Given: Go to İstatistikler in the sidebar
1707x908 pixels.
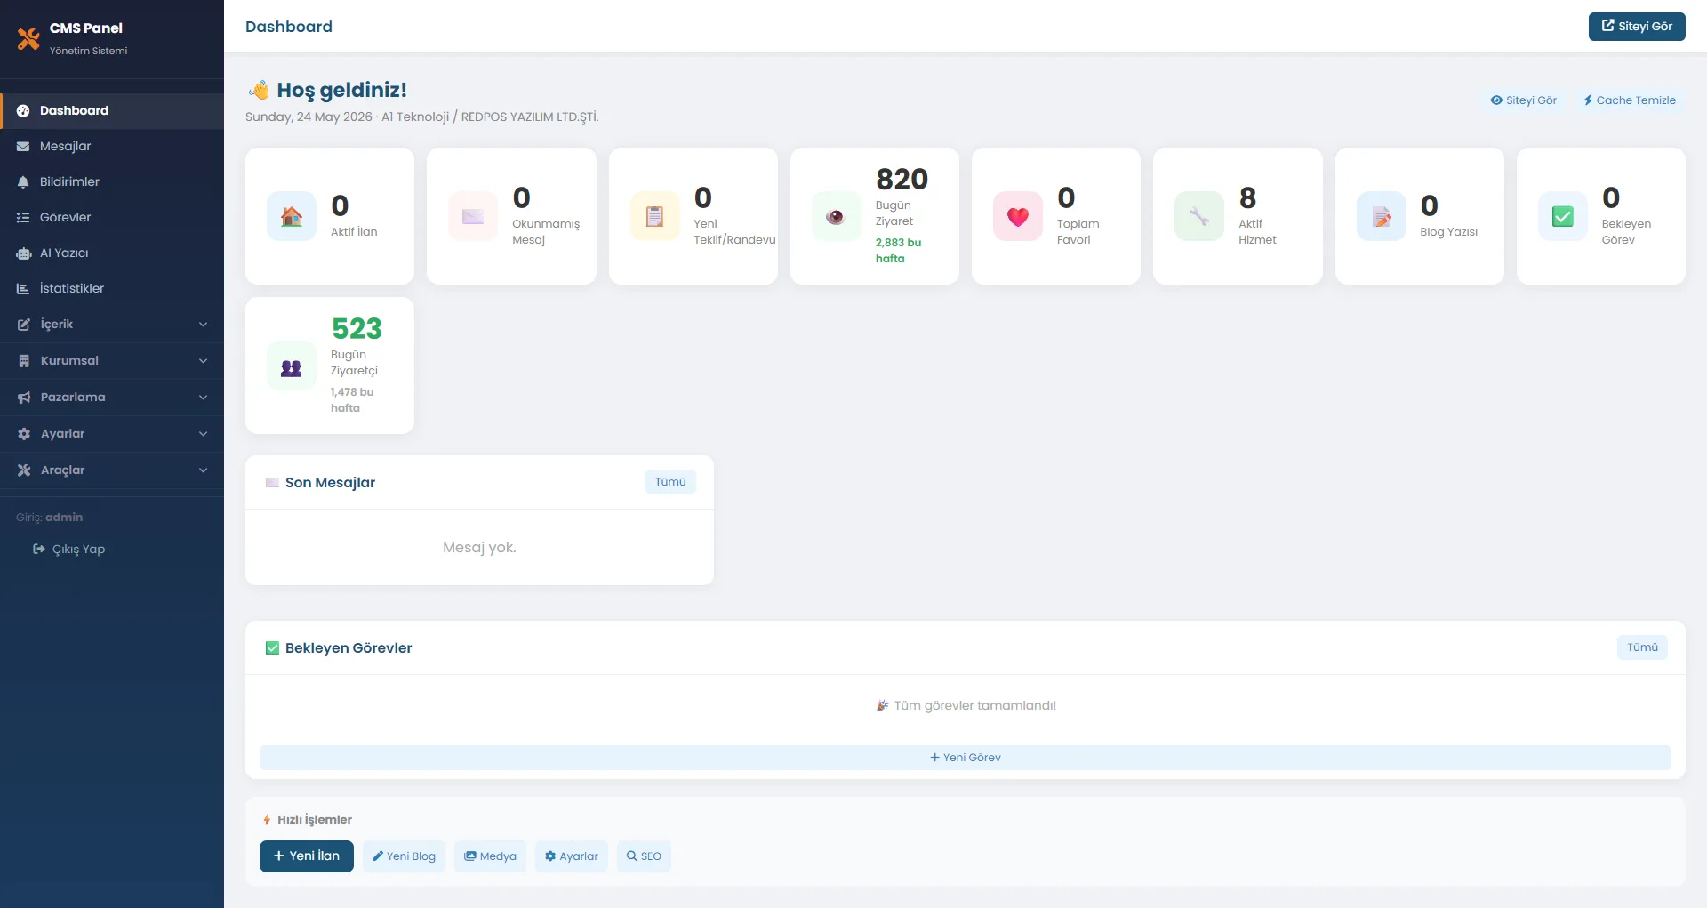Looking at the screenshot, I should coord(112,288).
